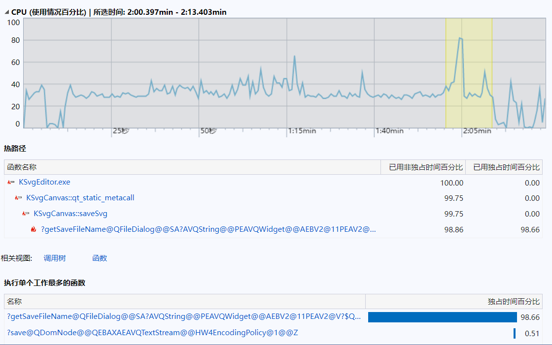Open the 函数 related view
This screenshot has width=552, height=345.
point(100,258)
